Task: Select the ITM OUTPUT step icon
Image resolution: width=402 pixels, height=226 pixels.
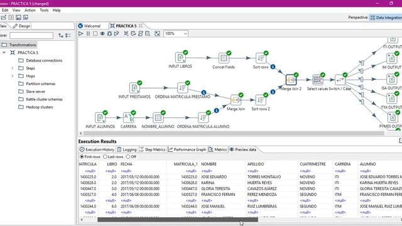Action: (391, 99)
